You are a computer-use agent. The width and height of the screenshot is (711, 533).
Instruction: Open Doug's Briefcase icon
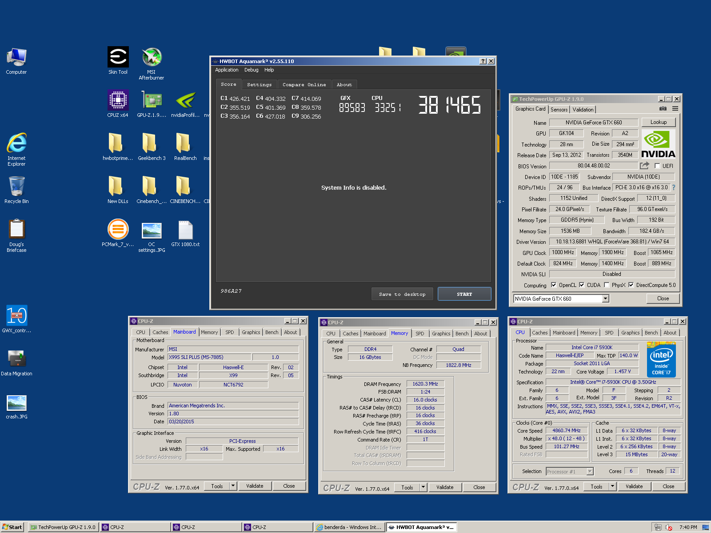point(16,236)
